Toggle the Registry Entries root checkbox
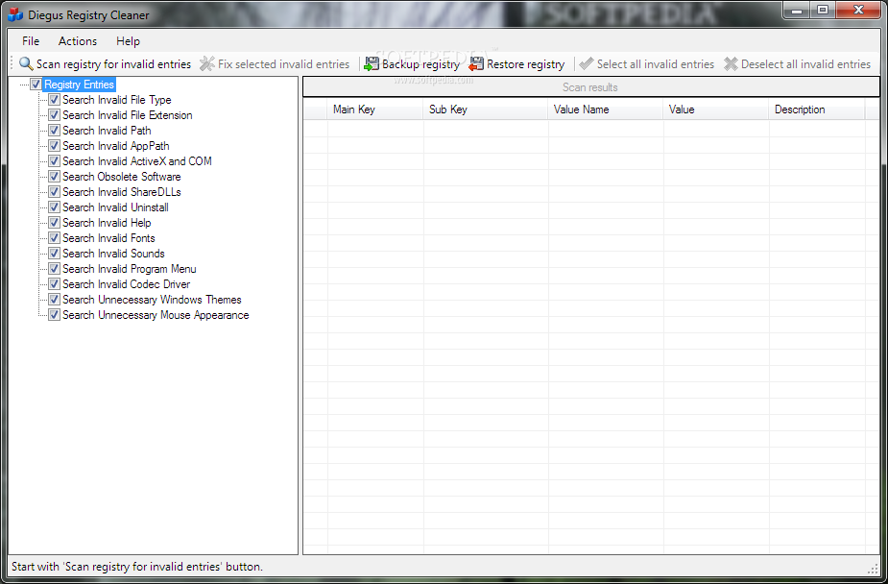This screenshot has height=584, width=888. coord(36,85)
